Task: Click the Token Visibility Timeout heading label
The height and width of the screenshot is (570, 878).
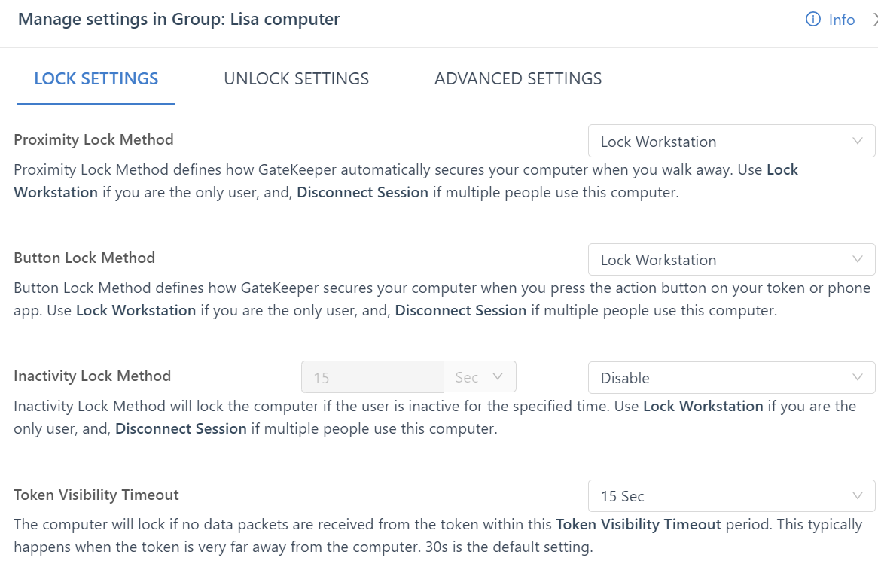Action: (x=96, y=495)
